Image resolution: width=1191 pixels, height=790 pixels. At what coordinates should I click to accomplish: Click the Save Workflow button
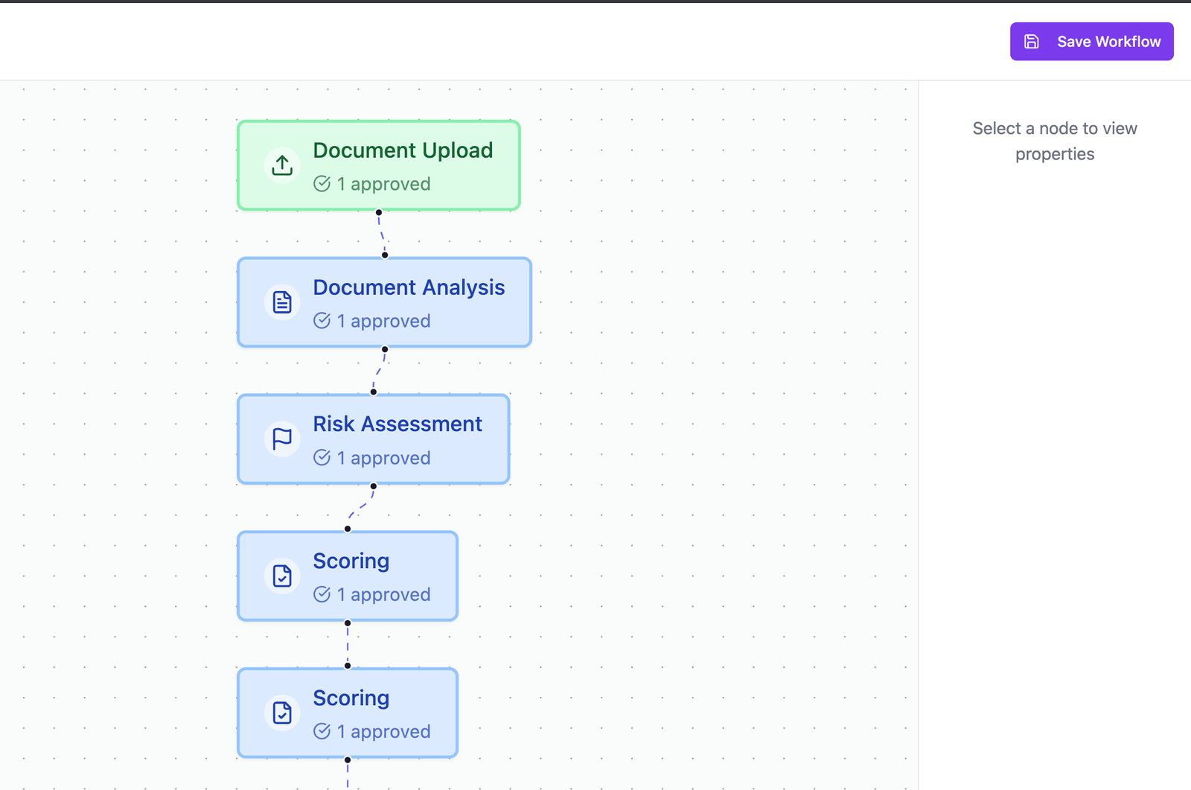point(1091,42)
